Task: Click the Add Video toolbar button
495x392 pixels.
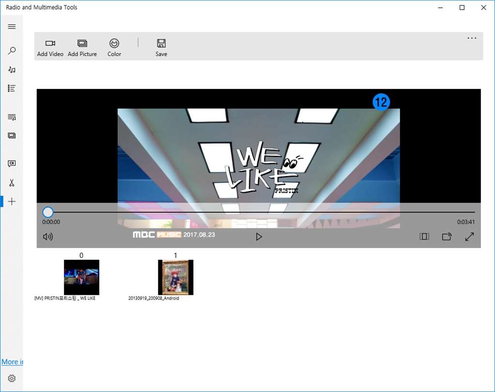Action: click(x=50, y=47)
